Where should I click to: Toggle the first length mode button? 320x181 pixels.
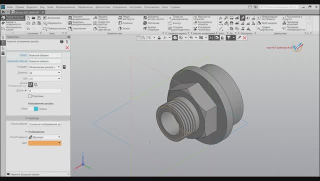tap(30, 84)
